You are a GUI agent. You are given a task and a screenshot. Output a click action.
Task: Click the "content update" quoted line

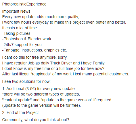coord(57,100)
